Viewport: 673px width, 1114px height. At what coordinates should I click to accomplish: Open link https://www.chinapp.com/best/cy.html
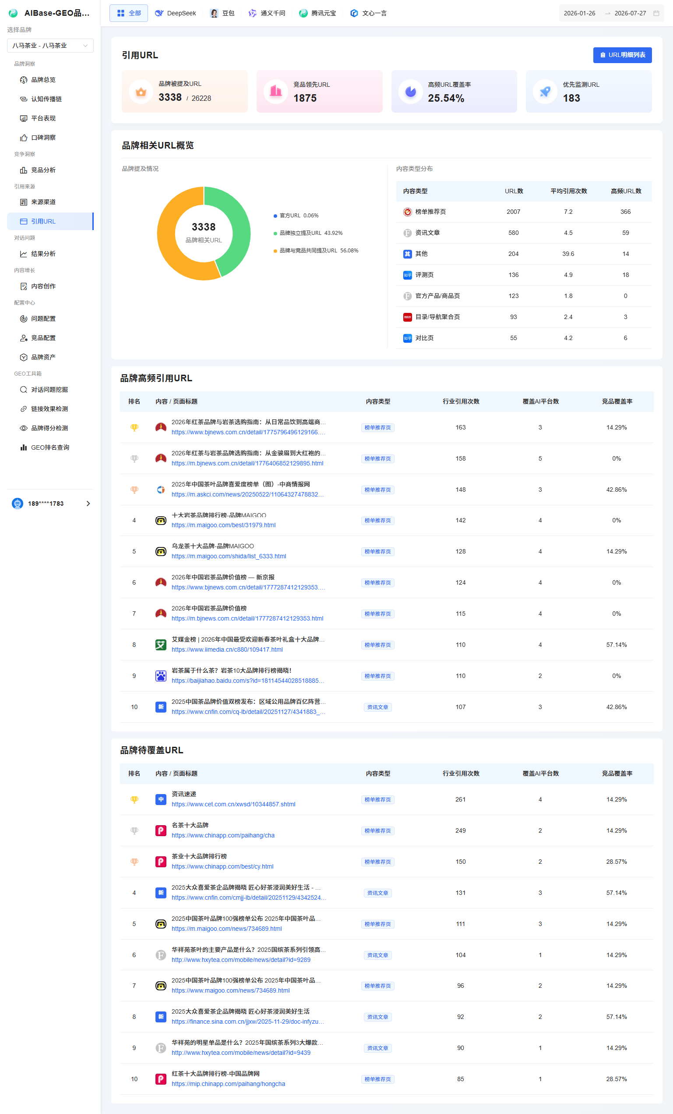pyautogui.click(x=223, y=866)
